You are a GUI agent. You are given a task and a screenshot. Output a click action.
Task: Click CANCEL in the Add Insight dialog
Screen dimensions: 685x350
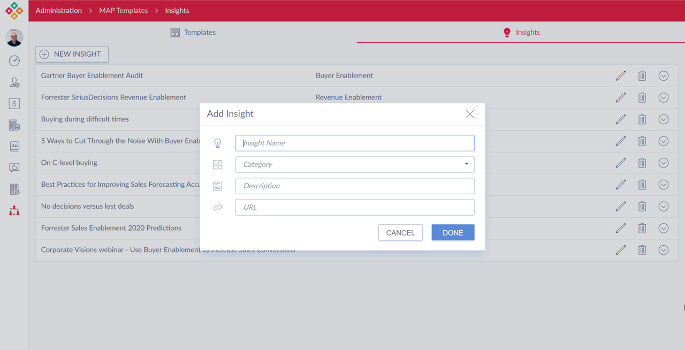click(x=400, y=233)
